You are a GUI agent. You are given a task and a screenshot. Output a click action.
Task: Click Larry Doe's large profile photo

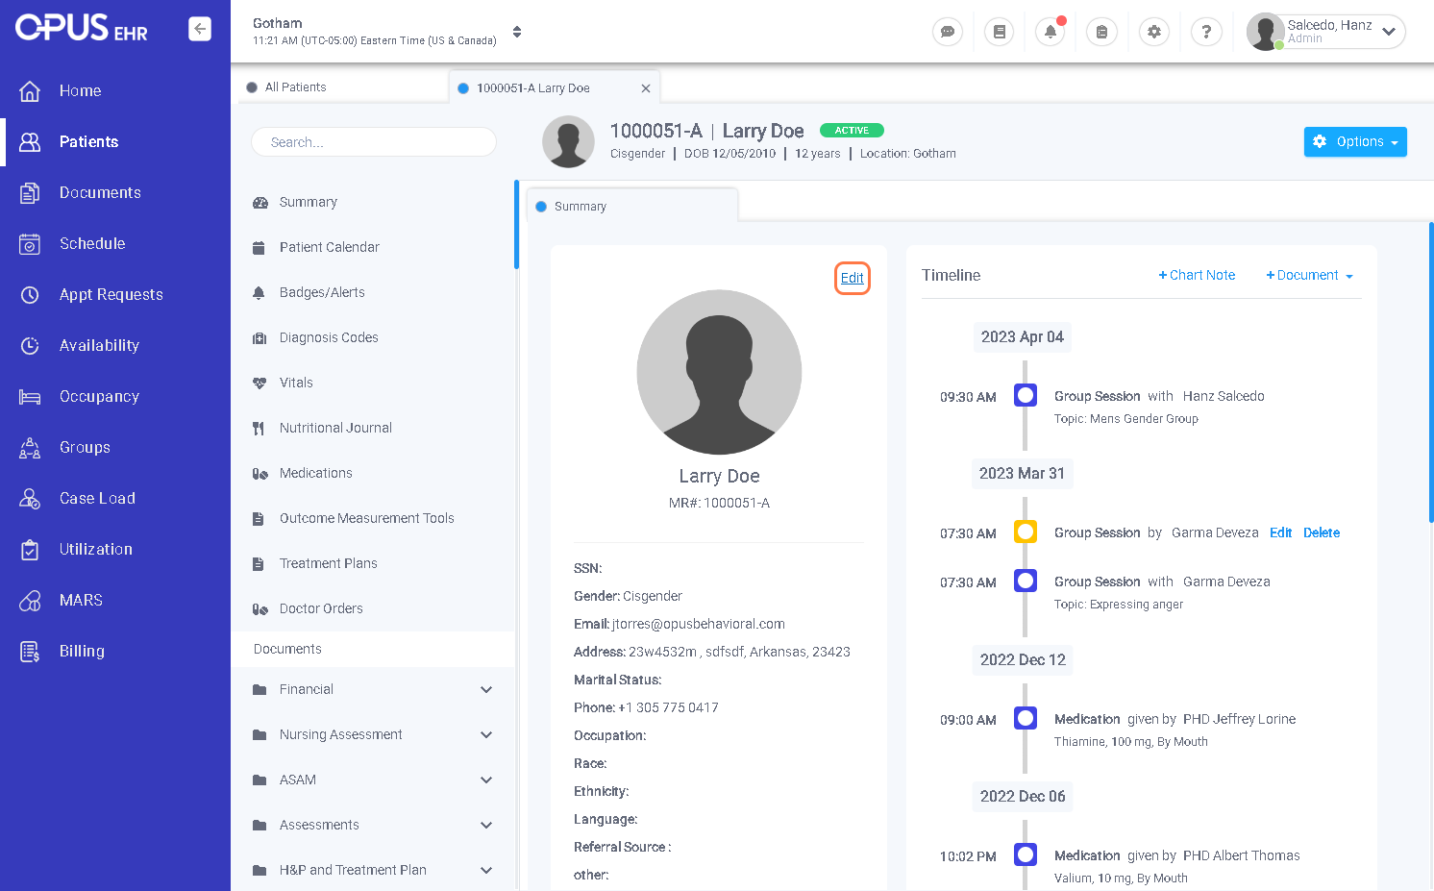pyautogui.click(x=719, y=372)
